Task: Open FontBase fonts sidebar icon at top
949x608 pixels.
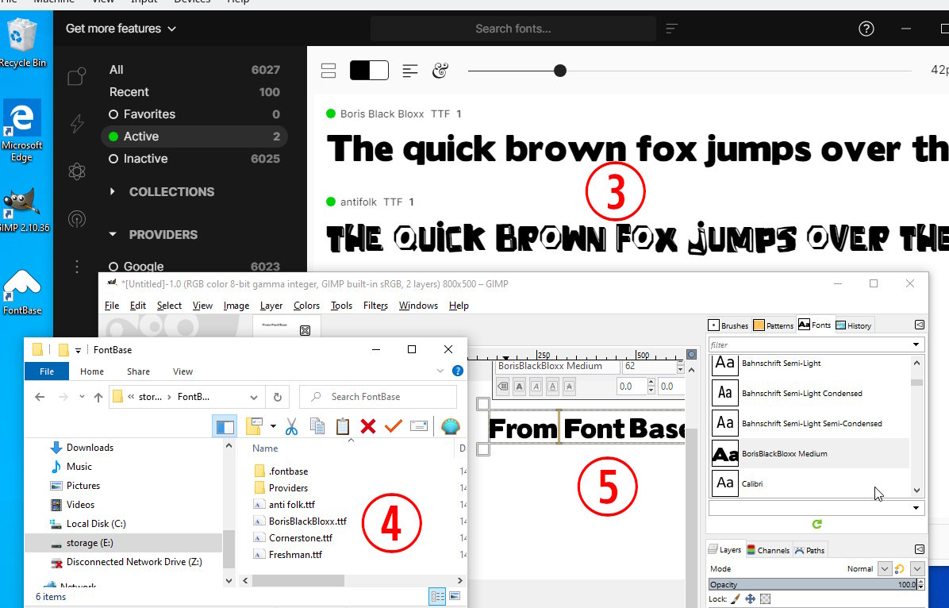Action: 77,76
